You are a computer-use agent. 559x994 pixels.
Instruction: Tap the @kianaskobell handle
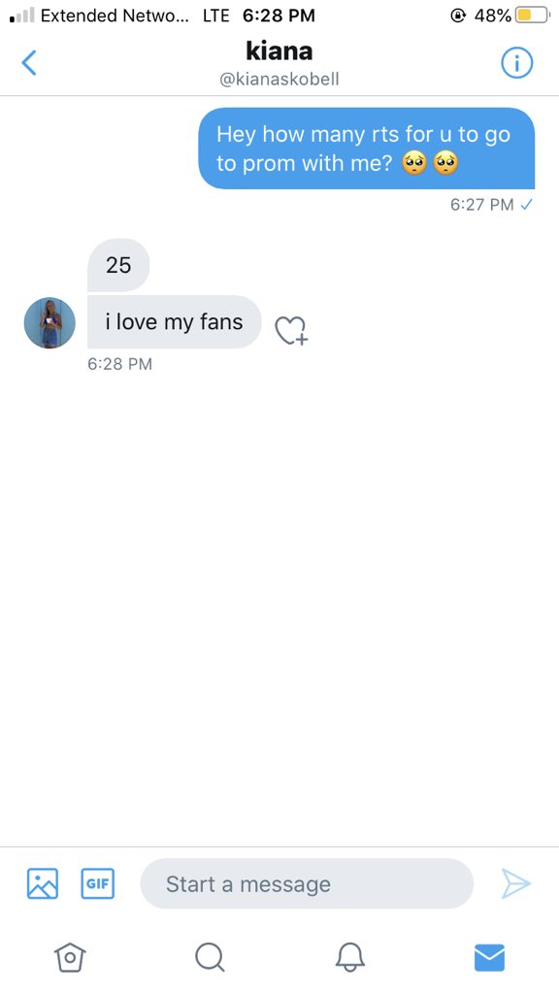coord(279,80)
